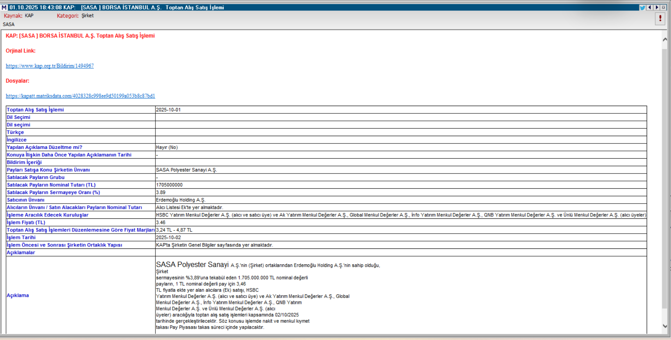
Task: Click the red exclamation mark button
Action: [x=660, y=18]
